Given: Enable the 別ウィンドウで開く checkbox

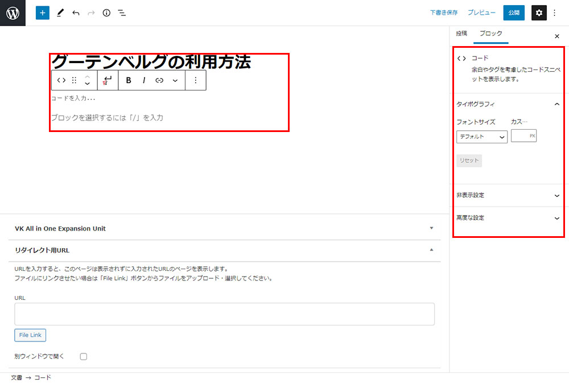Looking at the screenshot, I should click(84, 356).
